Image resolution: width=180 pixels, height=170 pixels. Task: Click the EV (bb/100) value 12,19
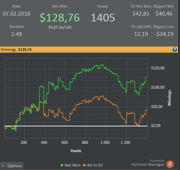[141, 34]
